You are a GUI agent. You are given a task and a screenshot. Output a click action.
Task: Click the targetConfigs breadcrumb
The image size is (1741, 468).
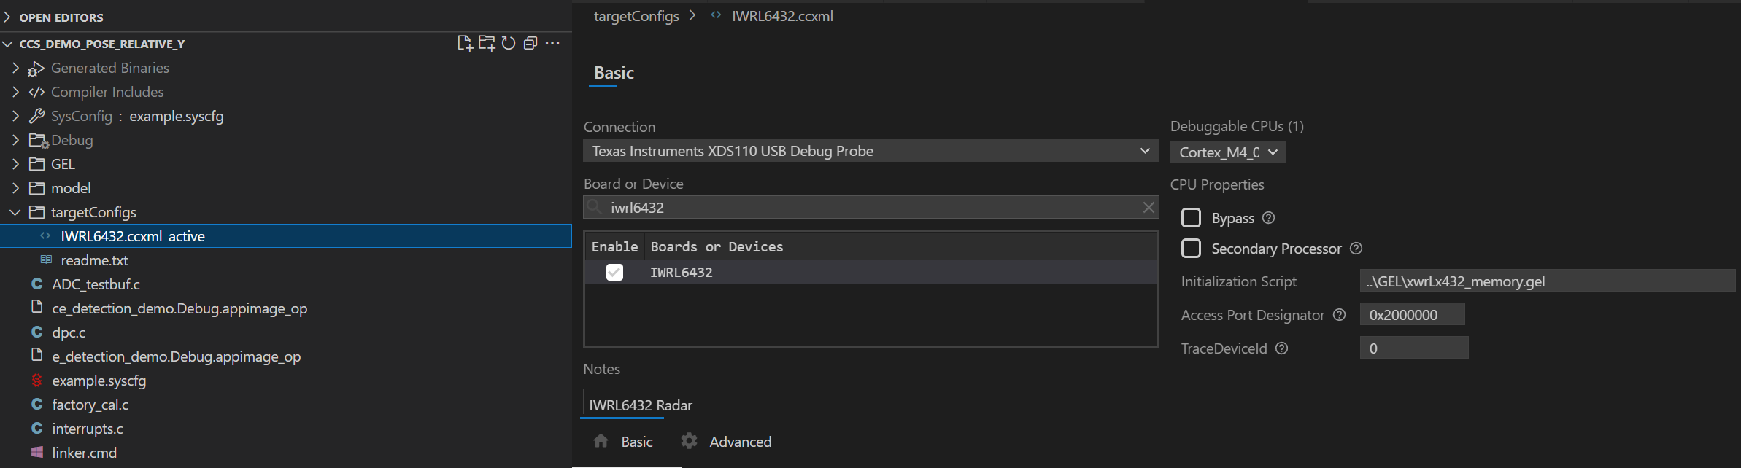[636, 16]
